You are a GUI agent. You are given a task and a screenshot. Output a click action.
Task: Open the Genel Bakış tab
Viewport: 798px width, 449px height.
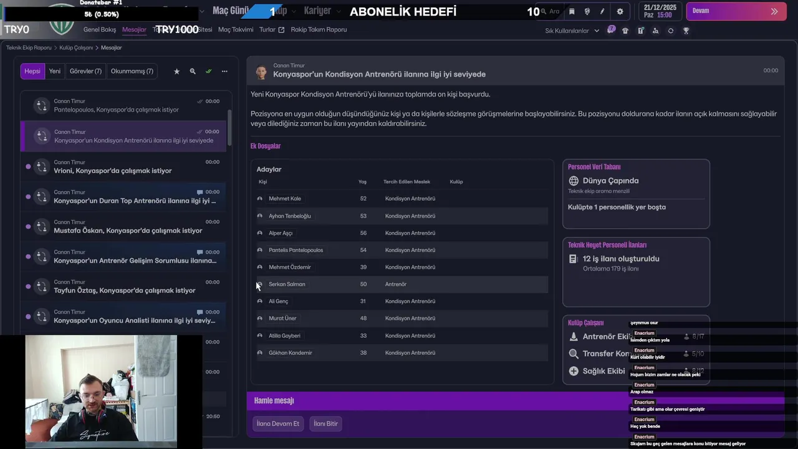(100, 30)
